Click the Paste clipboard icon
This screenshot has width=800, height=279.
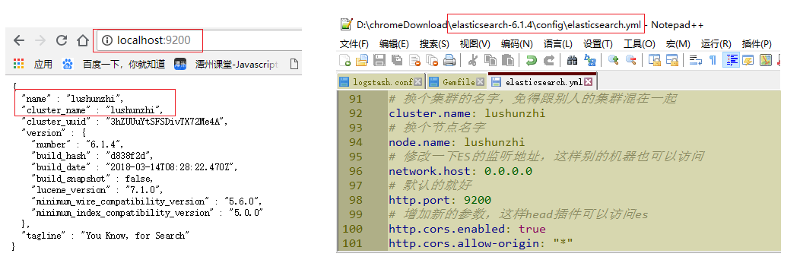(x=508, y=61)
